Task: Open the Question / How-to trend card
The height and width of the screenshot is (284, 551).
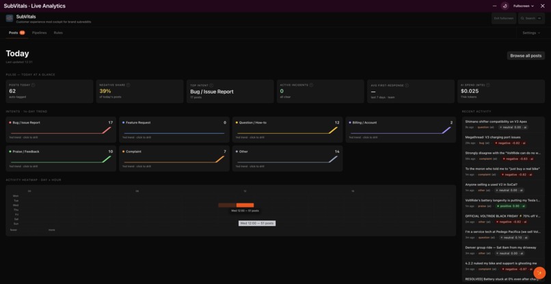Action: point(287,130)
